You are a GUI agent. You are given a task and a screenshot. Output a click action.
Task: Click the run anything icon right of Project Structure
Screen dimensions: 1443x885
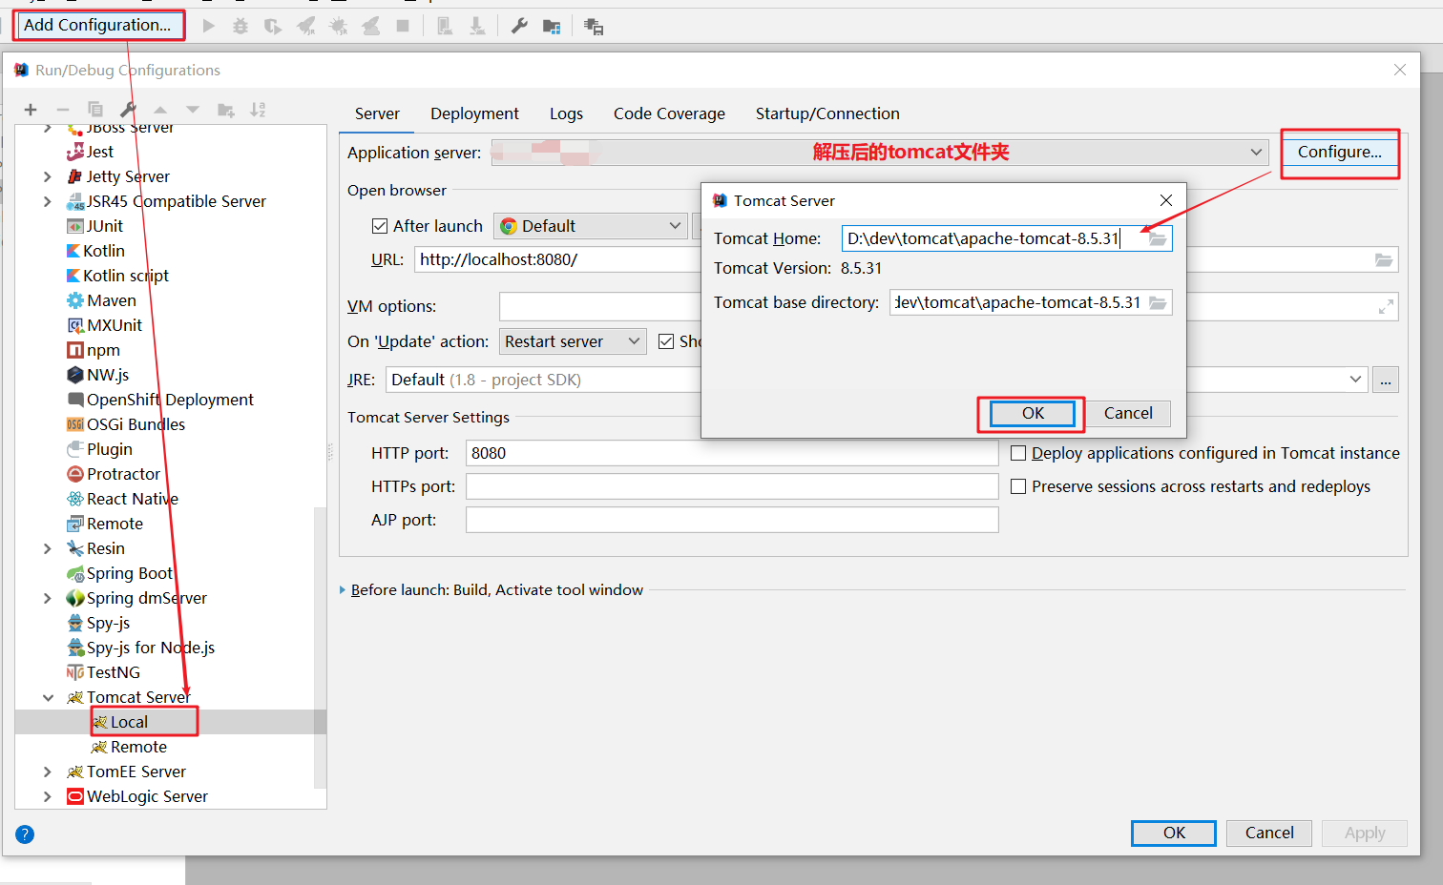point(594,27)
